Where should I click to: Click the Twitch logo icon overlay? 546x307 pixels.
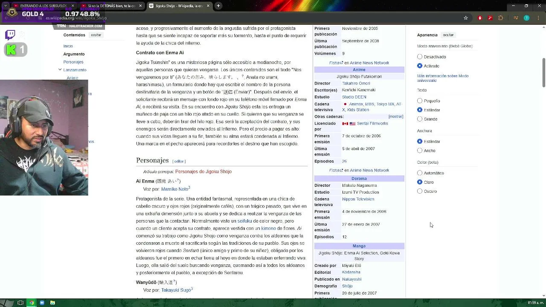[x=10, y=35]
